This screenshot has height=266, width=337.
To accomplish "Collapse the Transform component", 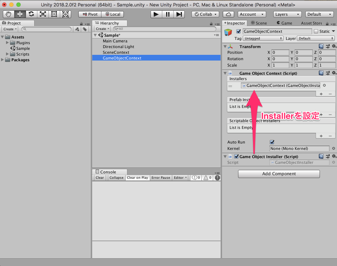I will pyautogui.click(x=225, y=46).
